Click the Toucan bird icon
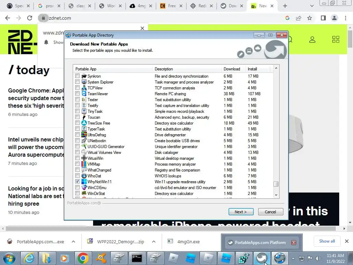353x265 pixels. [84, 117]
